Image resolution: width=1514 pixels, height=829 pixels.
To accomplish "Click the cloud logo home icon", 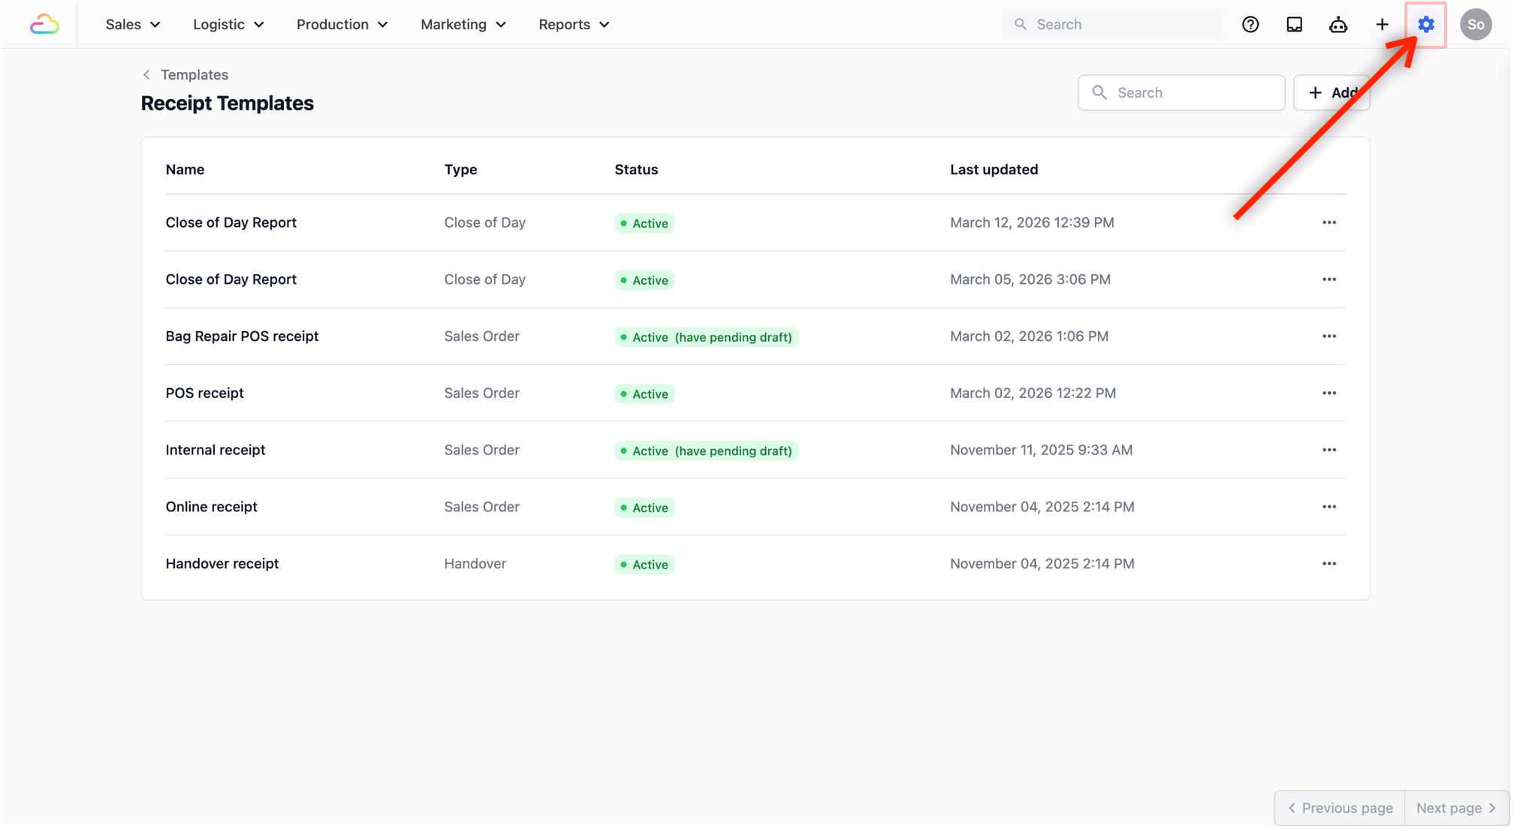I will coord(44,25).
